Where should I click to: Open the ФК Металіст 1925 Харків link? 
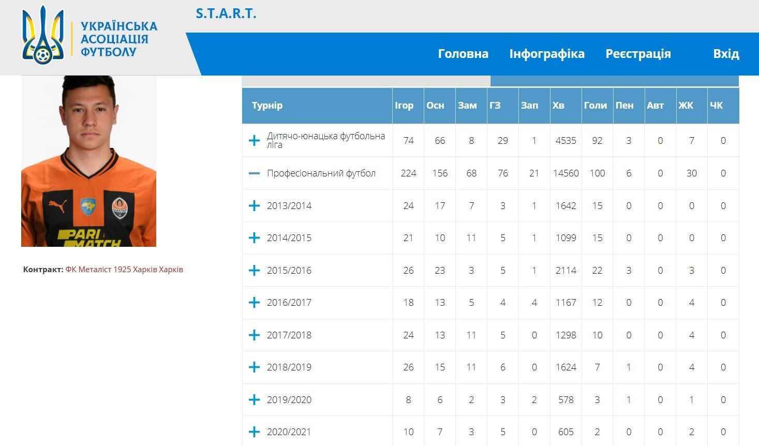(x=124, y=270)
